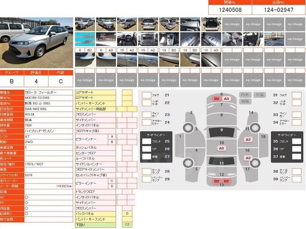Tick the テールランプ 28 box
The width and height of the screenshot is (306, 229).
coord(146,171)
